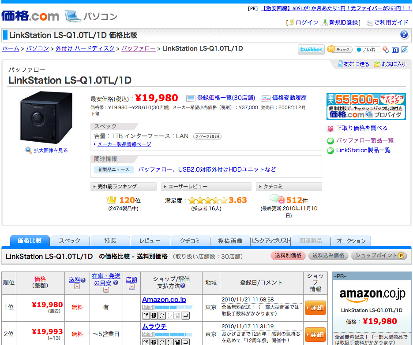Click the 代 payment icon in the Amazon.co.jp row
This screenshot has width=413, height=345.
click(x=146, y=316)
